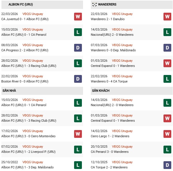Viewport: 173px width, 171px height.
Task: Select the W badge for Wanderers vs Danubio
Action: click(x=167, y=16)
